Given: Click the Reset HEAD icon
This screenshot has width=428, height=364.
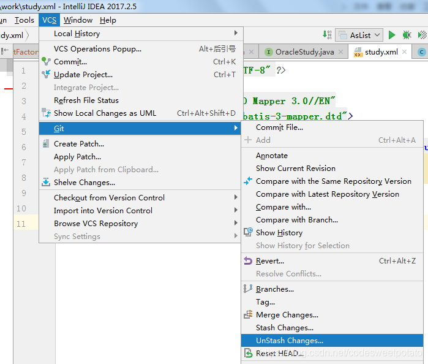Looking at the screenshot, I should (248, 353).
